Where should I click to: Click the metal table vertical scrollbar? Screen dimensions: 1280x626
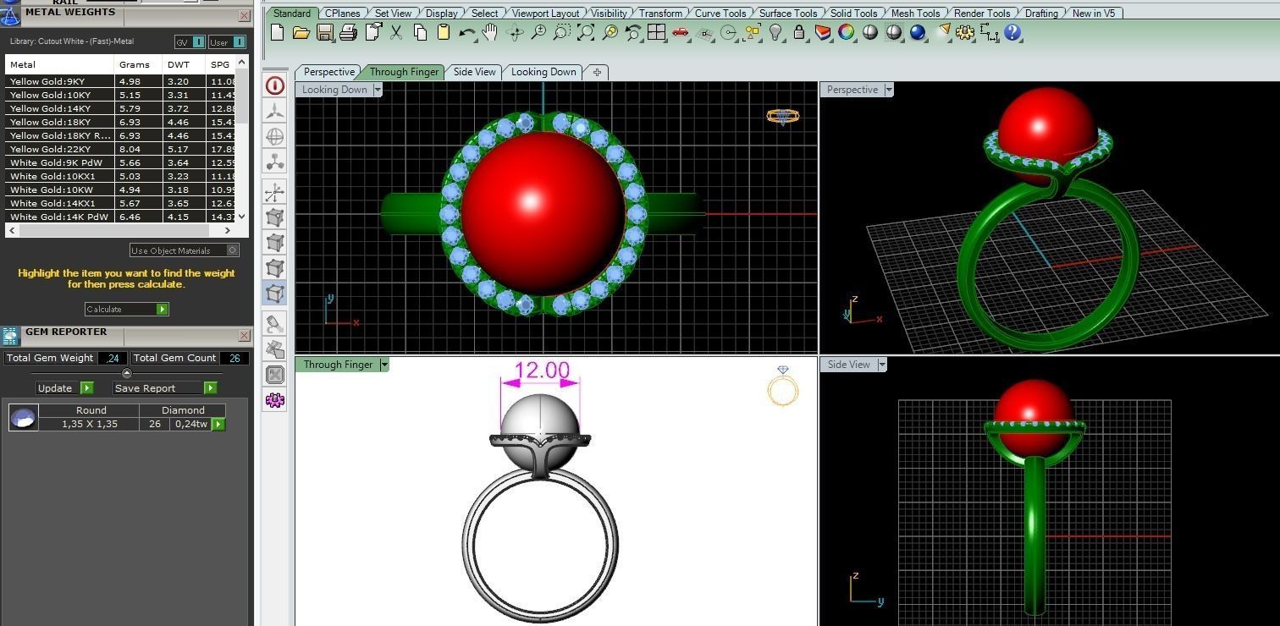pyautogui.click(x=242, y=140)
